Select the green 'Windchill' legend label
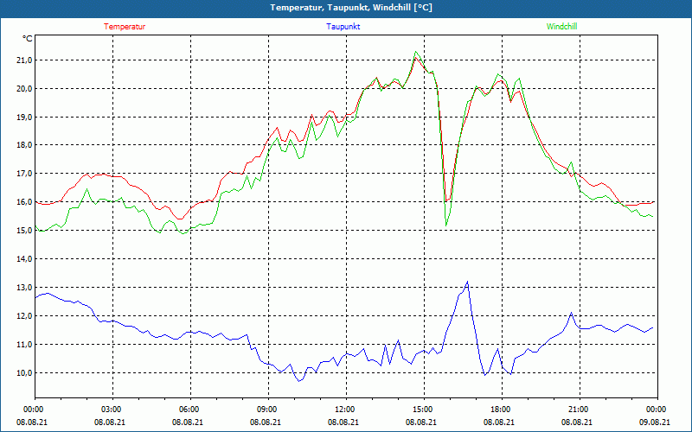The image size is (692, 432). click(561, 27)
